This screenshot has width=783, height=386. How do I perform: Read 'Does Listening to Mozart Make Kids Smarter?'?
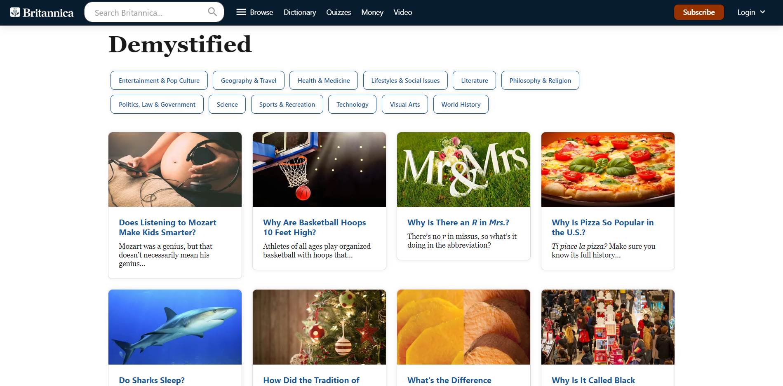pyautogui.click(x=167, y=227)
